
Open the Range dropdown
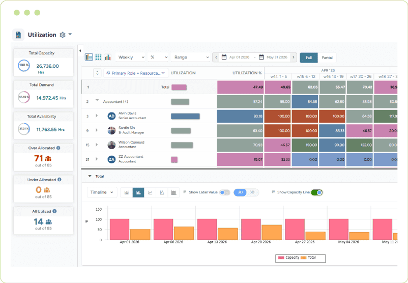pyautogui.click(x=190, y=58)
